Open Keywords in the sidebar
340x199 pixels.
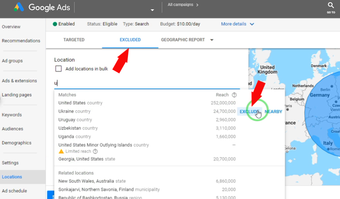click(12, 115)
